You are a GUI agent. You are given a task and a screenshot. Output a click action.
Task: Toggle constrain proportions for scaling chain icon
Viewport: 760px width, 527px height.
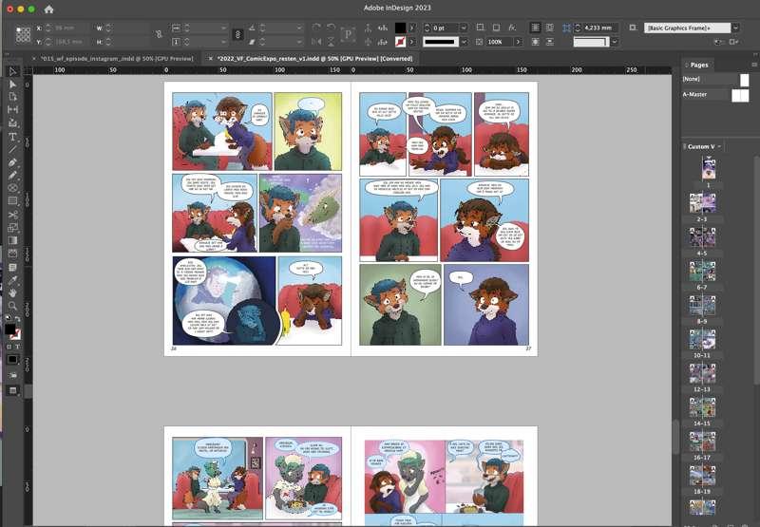pos(237,34)
